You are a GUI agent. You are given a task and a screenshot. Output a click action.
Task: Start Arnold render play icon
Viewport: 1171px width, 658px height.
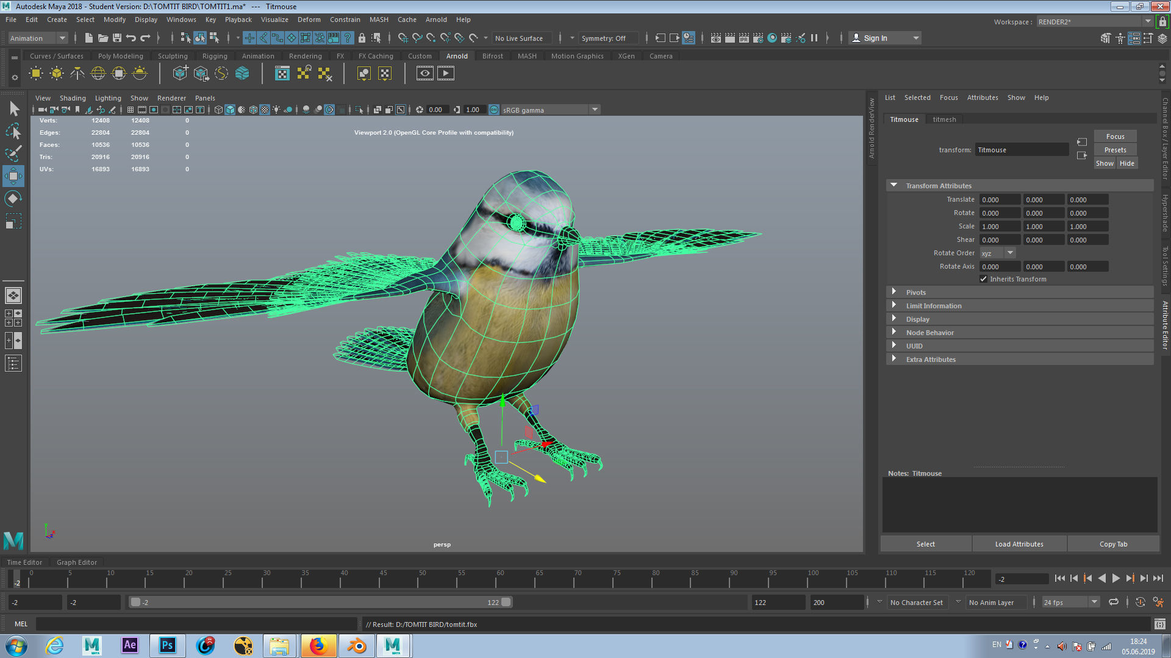click(446, 74)
